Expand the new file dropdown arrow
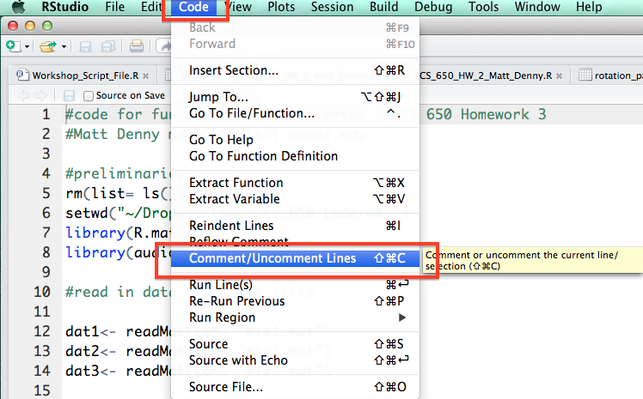Viewport: 643px width, 399px height. tap(27, 46)
